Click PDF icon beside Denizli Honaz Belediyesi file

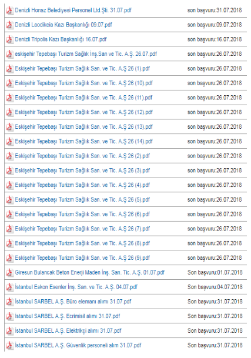point(9,10)
